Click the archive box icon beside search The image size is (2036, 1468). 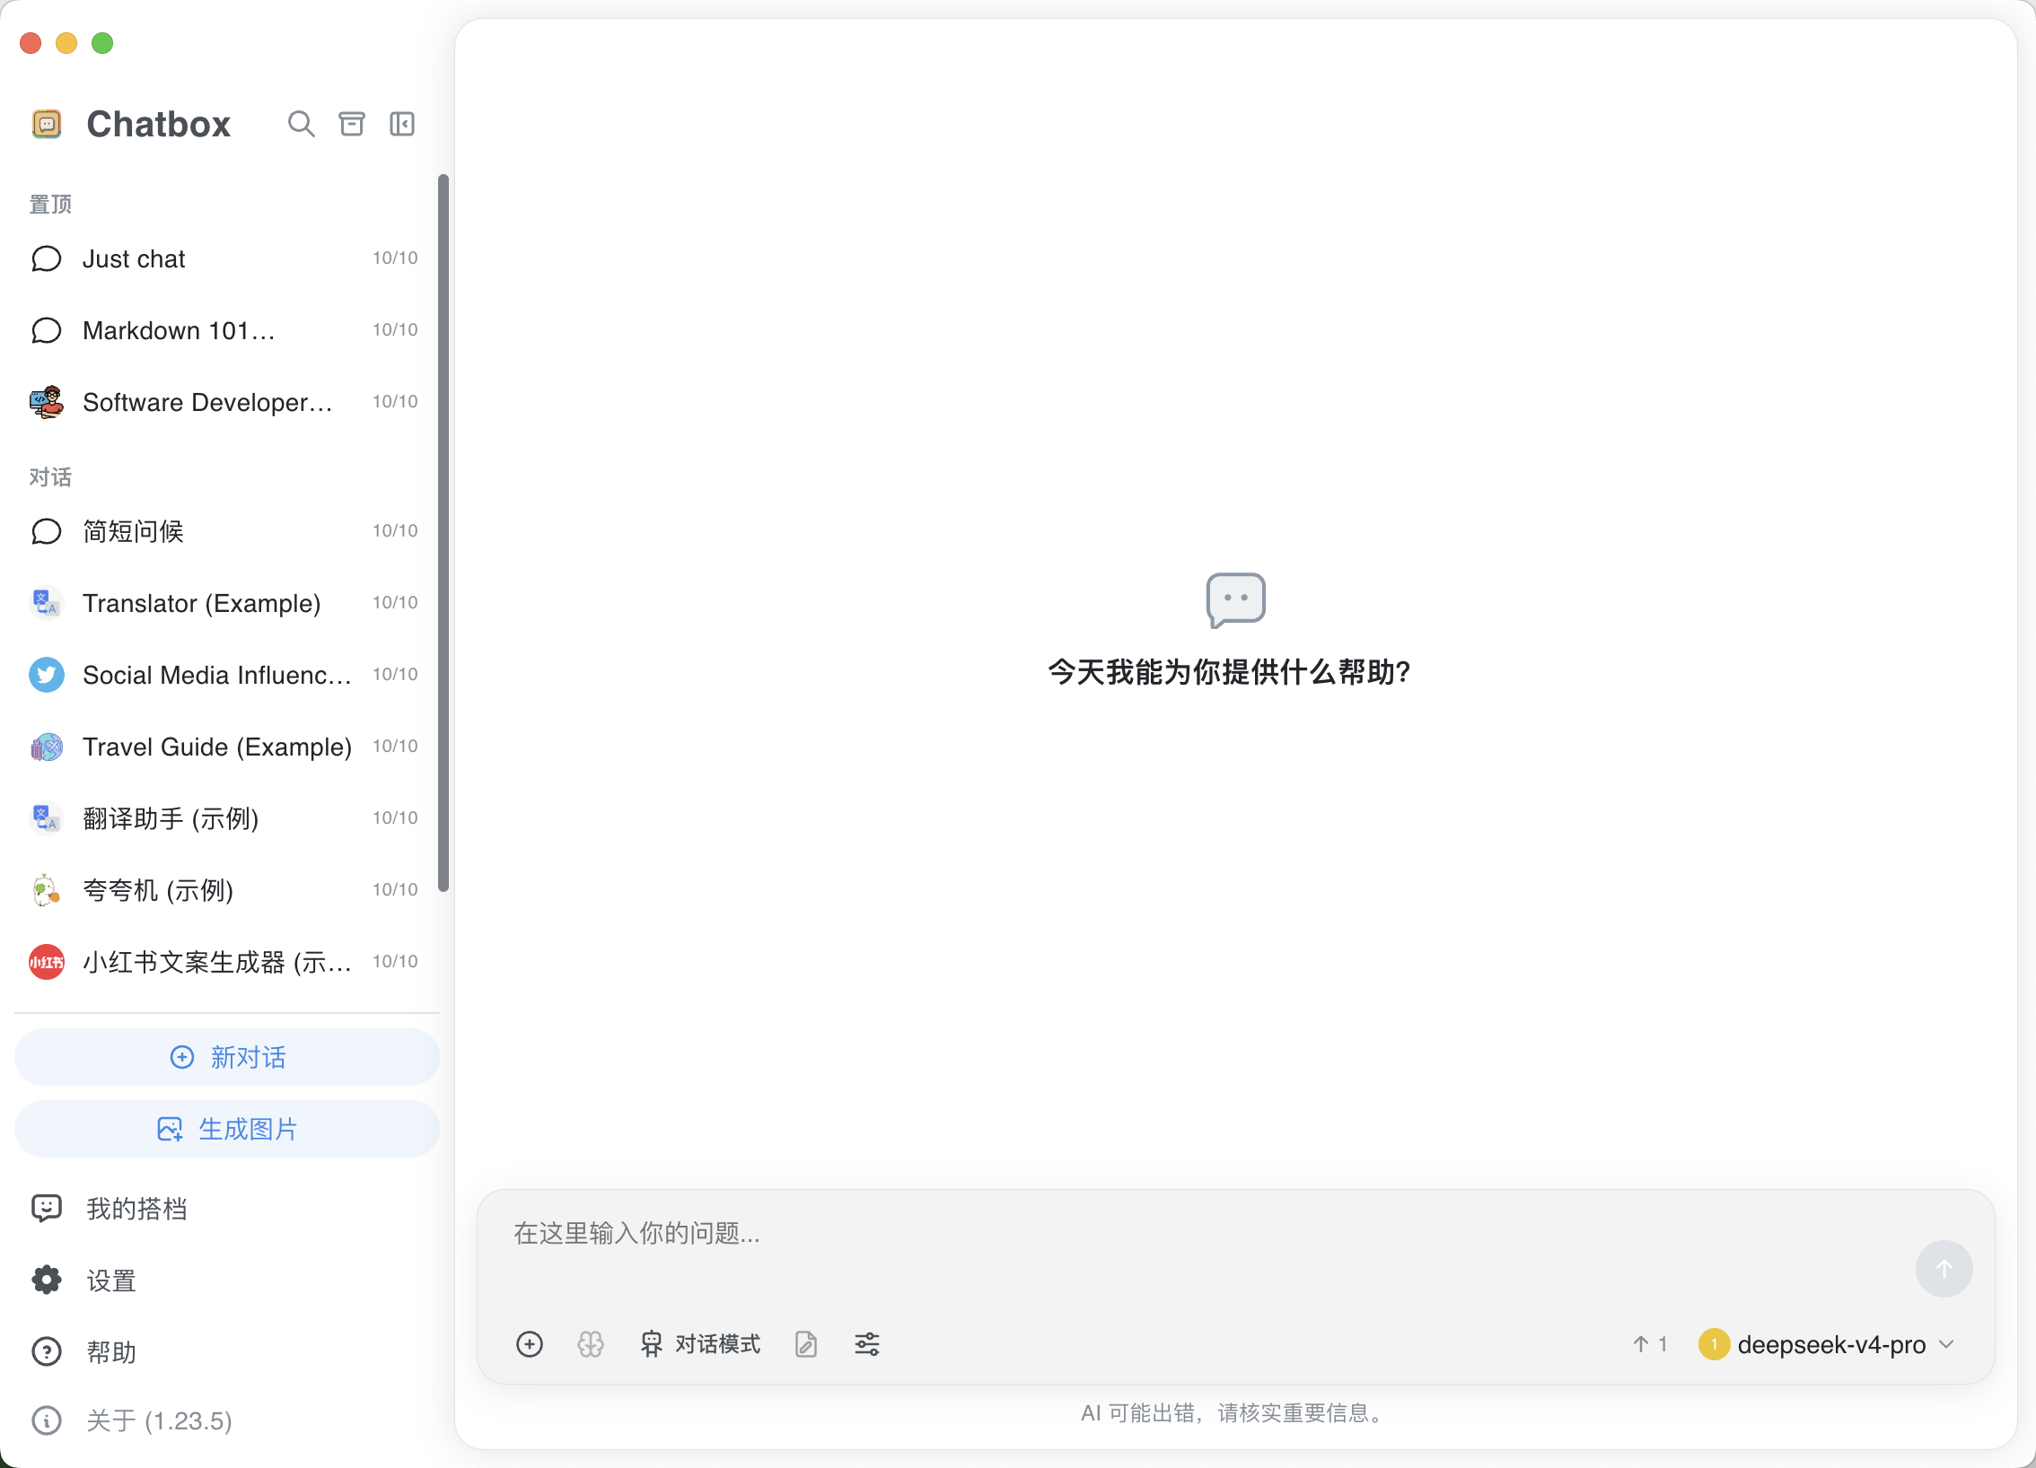(352, 124)
